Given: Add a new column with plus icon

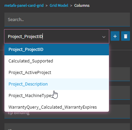Looking at the screenshot, I should point(115,36).
